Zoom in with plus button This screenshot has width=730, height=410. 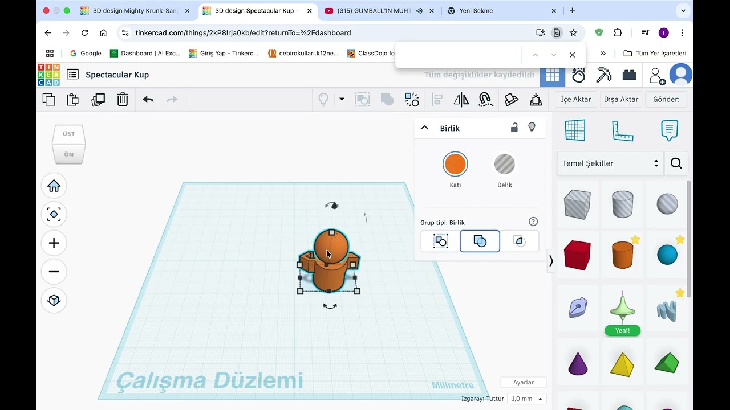54,243
